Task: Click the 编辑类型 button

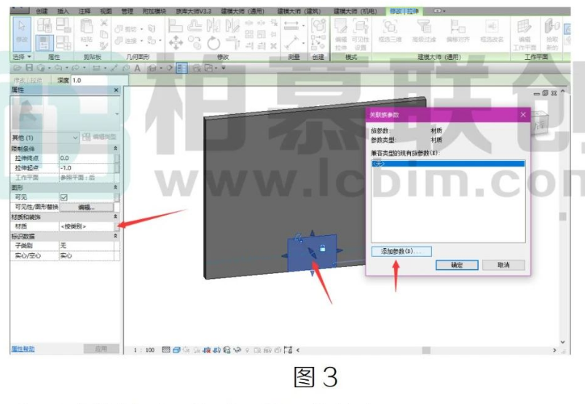Action: 100,137
